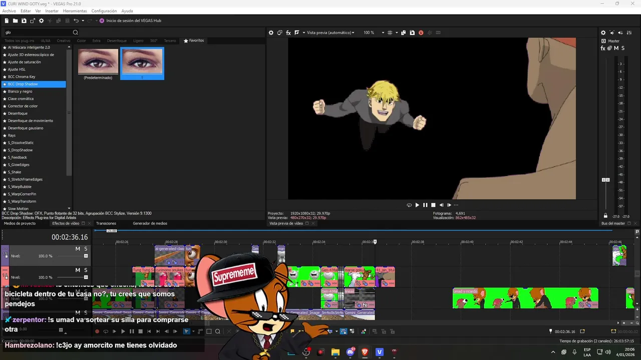The height and width of the screenshot is (360, 641).
Task: Mute the second video track
Action: pos(78,270)
